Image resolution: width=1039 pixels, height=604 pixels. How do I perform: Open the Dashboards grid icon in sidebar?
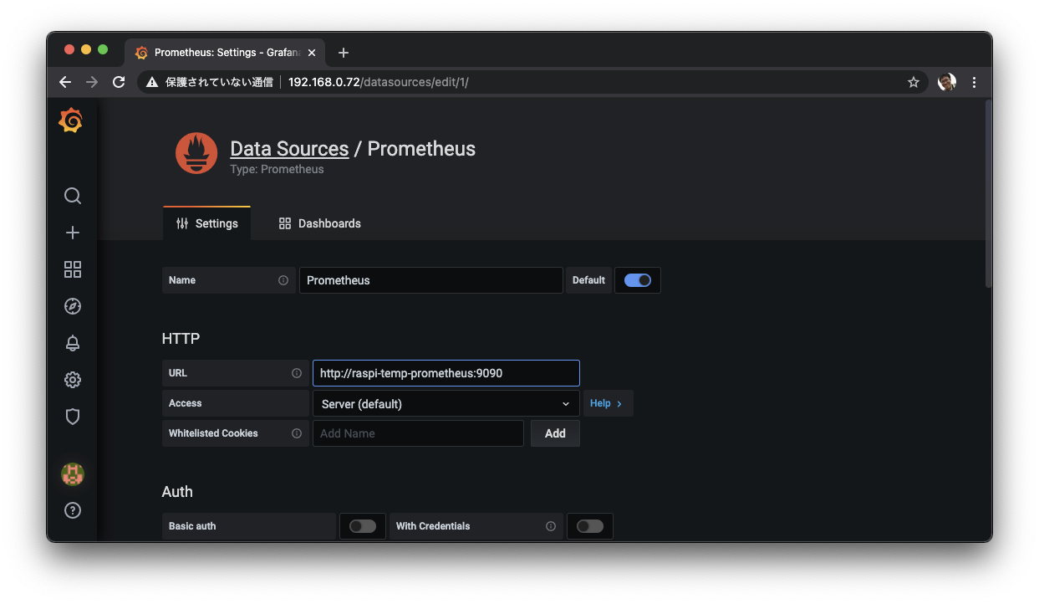73,269
